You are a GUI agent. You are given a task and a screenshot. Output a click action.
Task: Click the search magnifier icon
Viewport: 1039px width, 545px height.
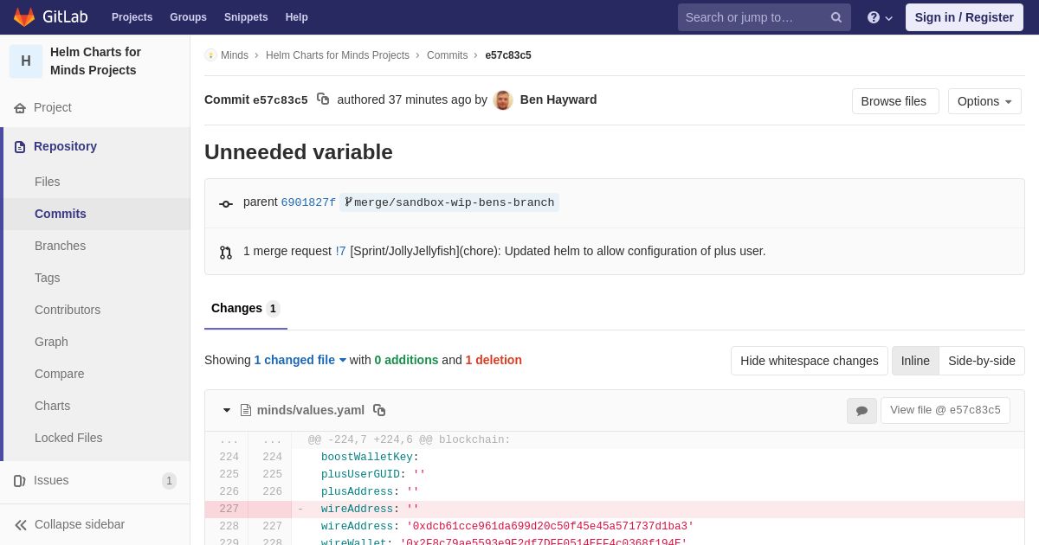[x=836, y=17]
